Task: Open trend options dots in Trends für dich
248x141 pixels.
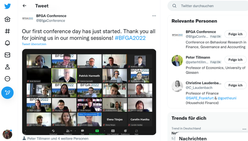Action: tap(244, 129)
